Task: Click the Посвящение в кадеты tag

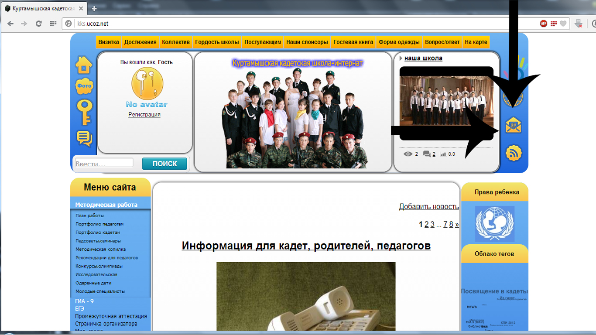Action: [494, 291]
